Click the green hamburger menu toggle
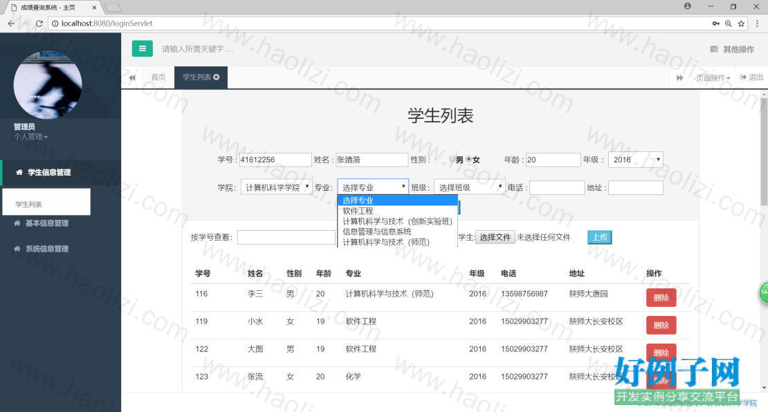The width and height of the screenshot is (768, 412). tap(142, 48)
